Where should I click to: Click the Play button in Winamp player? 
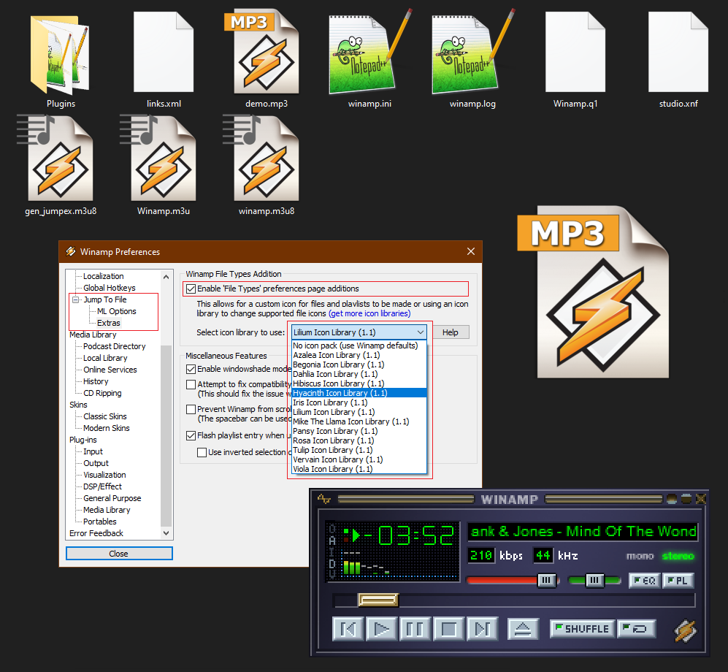[x=381, y=630]
